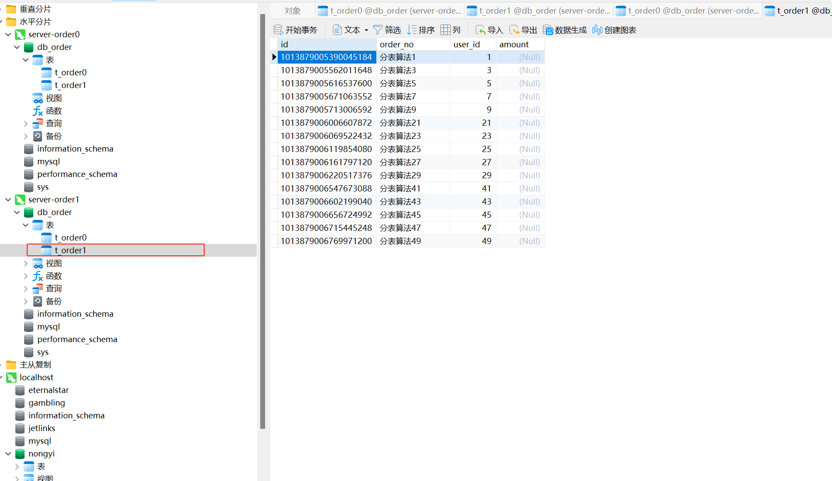Viewport: 832px width, 481px height.
Task: Collapse db_order under server-order1
Action: 17,212
